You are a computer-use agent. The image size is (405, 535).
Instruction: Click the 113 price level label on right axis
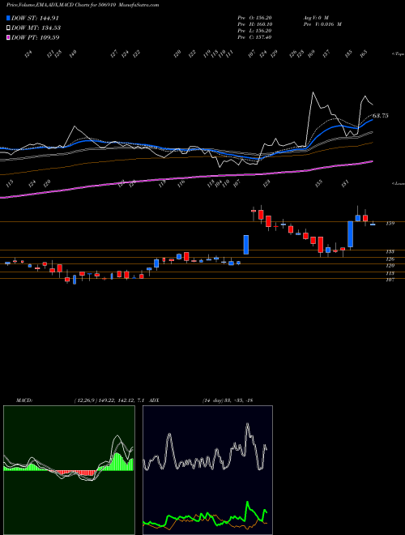[x=390, y=273]
